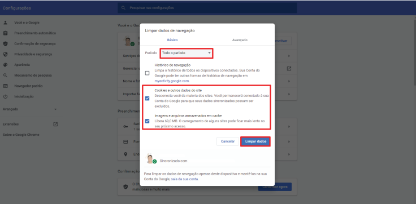The width and height of the screenshot is (416, 204).
Task: Focus the Pesquisar nas configurações search field
Action: point(207,8)
